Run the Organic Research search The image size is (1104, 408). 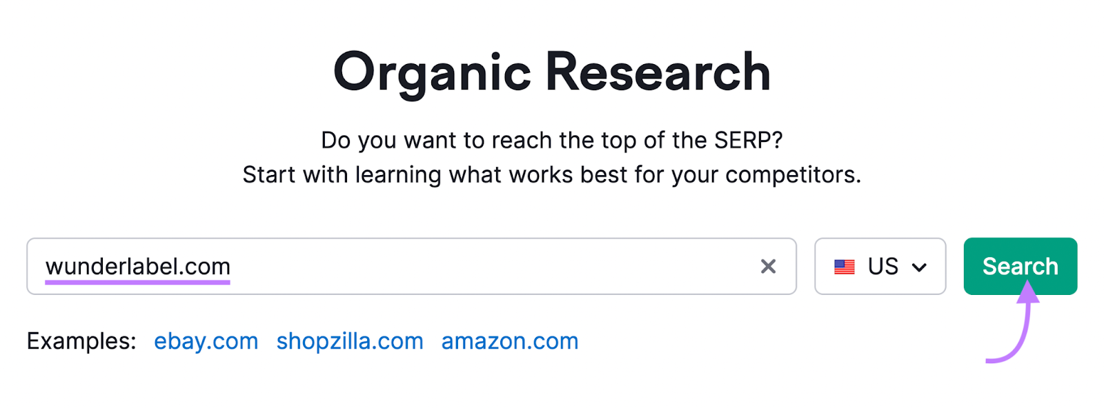point(1020,266)
